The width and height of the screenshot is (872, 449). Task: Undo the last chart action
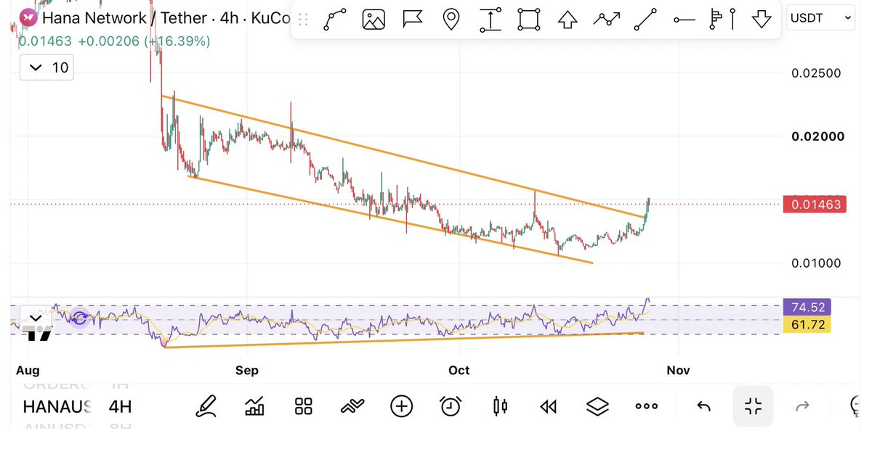click(x=703, y=406)
